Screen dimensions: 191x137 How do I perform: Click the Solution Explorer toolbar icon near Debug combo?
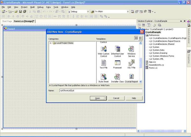tap(132, 11)
